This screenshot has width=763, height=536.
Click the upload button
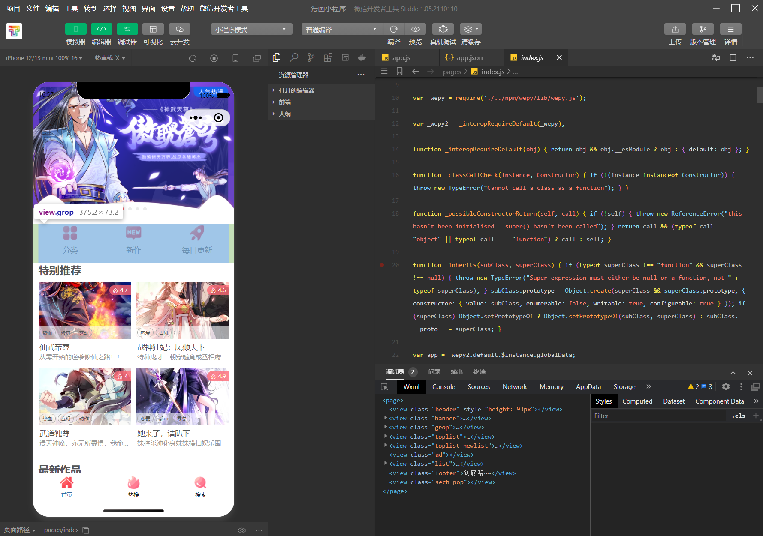coord(675,29)
